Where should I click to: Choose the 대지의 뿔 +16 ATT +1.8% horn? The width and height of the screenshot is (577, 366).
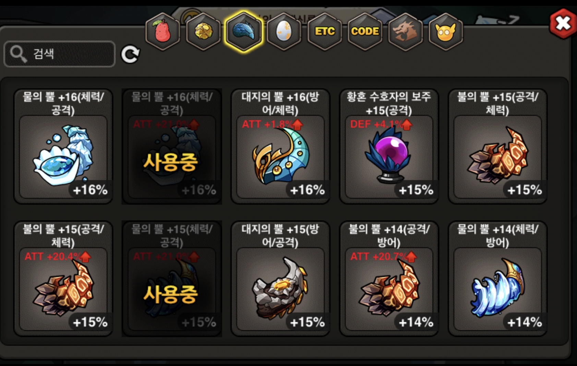pyautogui.click(x=280, y=146)
